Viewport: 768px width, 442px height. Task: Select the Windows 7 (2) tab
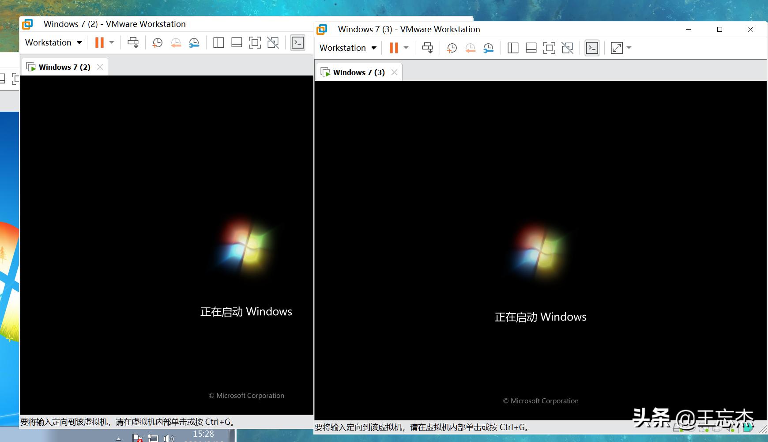(x=64, y=67)
